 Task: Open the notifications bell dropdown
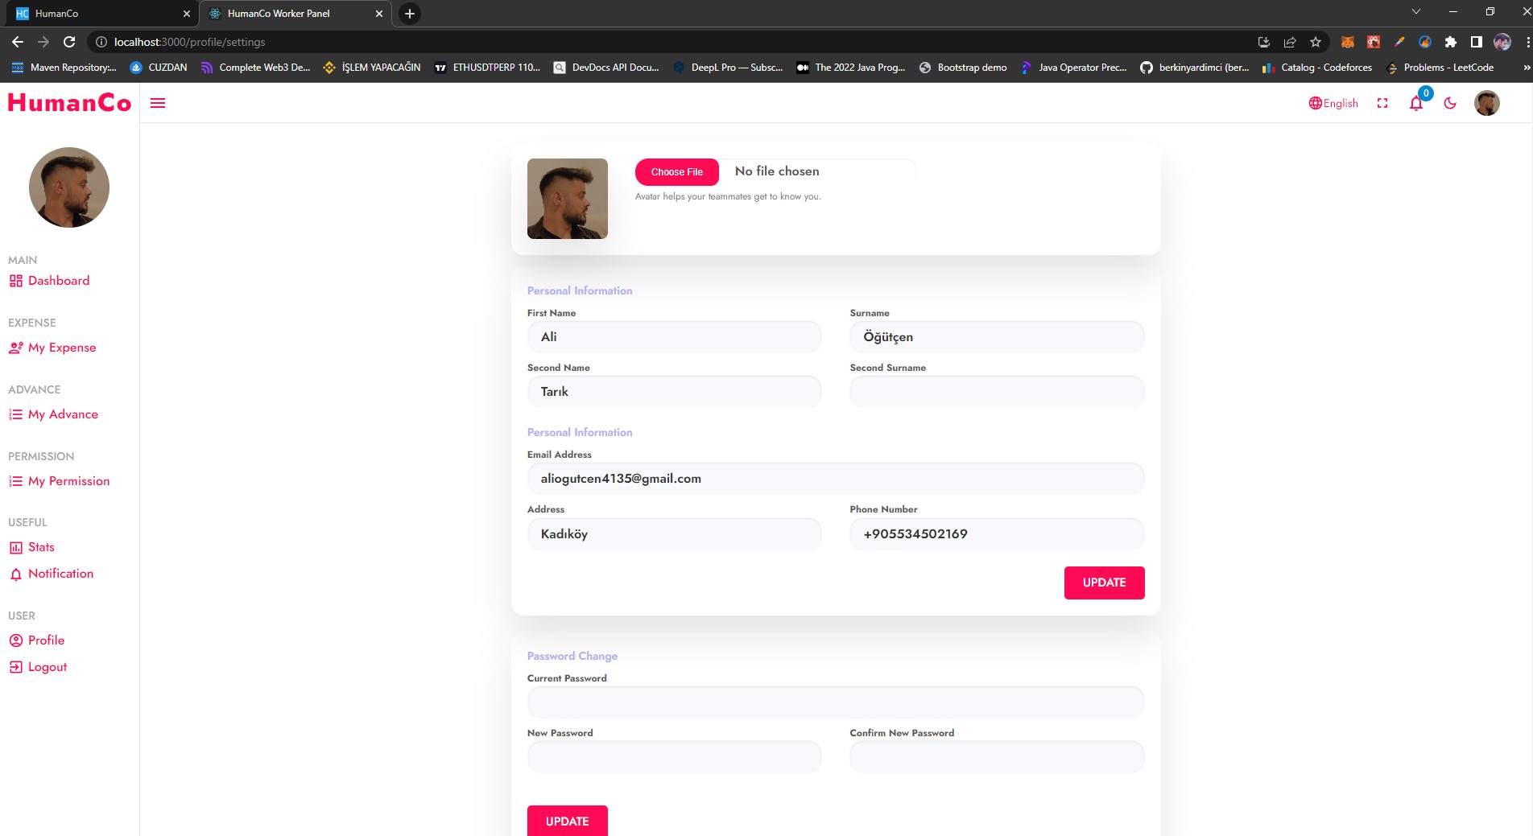pos(1415,105)
